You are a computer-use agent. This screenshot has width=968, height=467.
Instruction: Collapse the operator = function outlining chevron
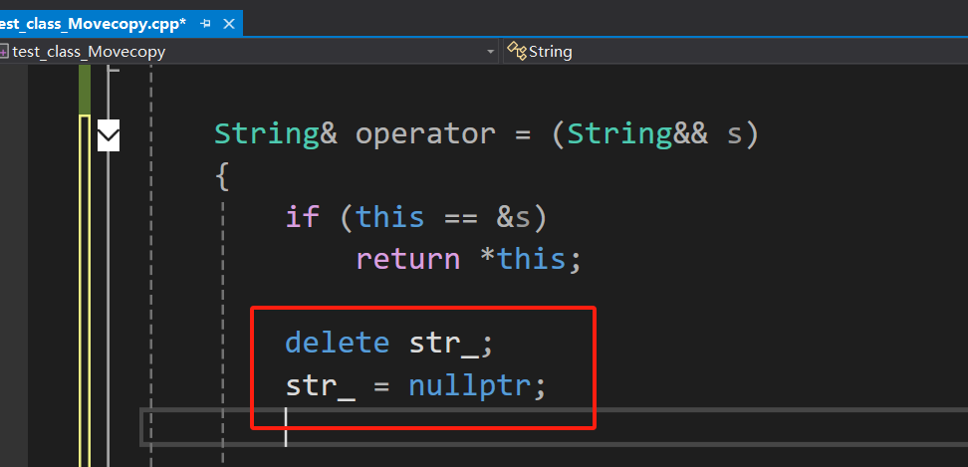(108, 135)
